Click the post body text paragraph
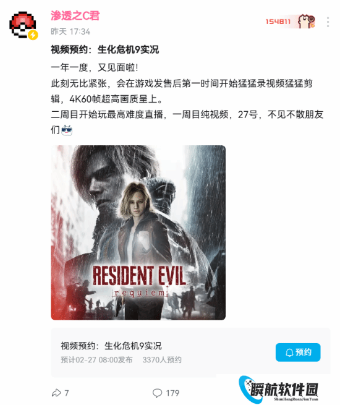Image resolution: width=340 pixels, height=405 pixels. (187, 99)
